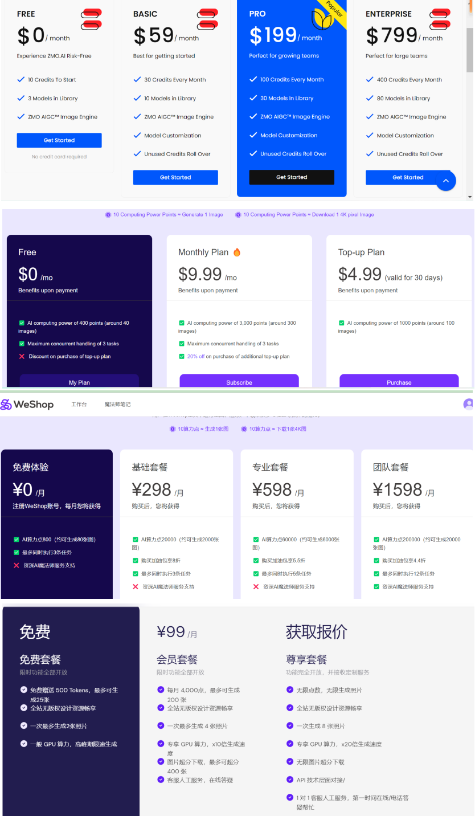Image resolution: width=475 pixels, height=816 pixels.
Task: Click the green check beside 'AI computing power of 400 points'
Action: click(22, 323)
